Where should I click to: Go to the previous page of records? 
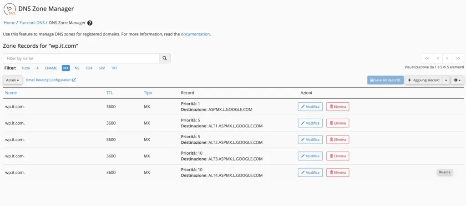pos(437,58)
